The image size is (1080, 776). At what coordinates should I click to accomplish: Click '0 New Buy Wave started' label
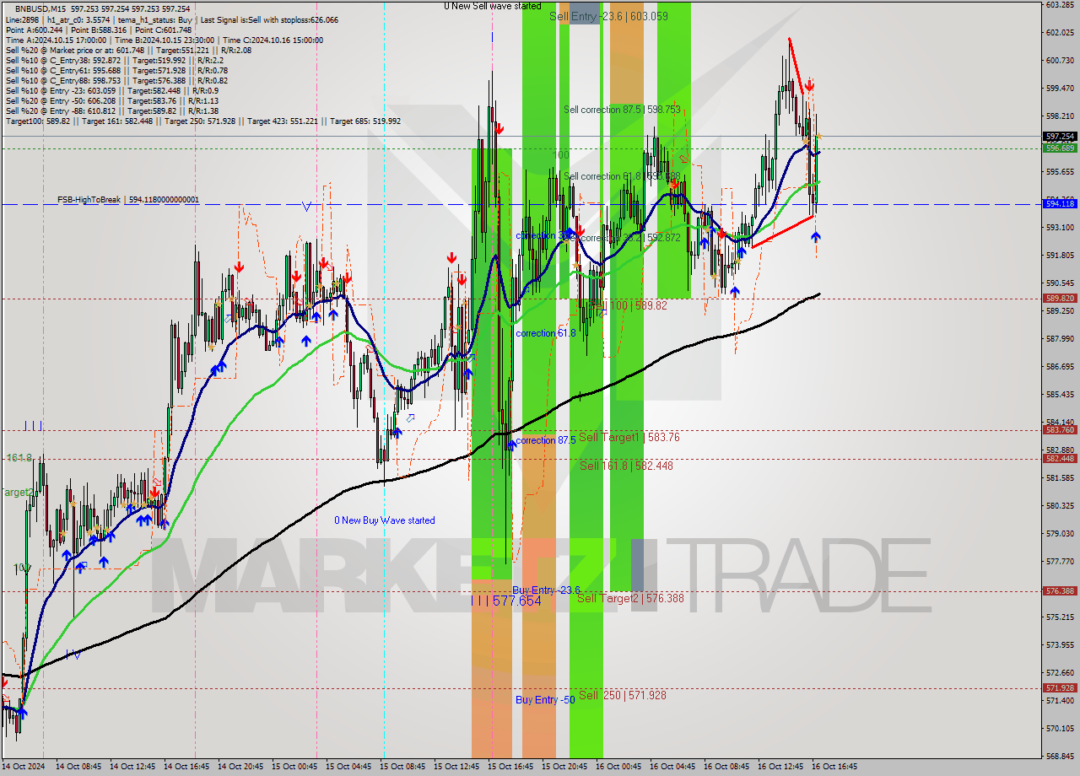[x=385, y=520]
